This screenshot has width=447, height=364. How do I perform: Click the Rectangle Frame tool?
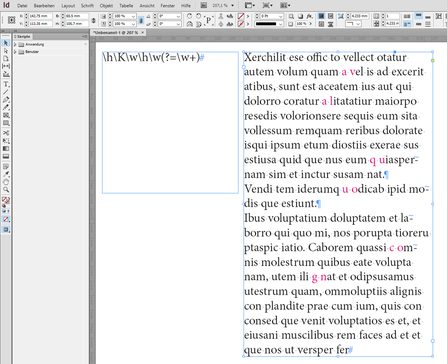[6, 115]
